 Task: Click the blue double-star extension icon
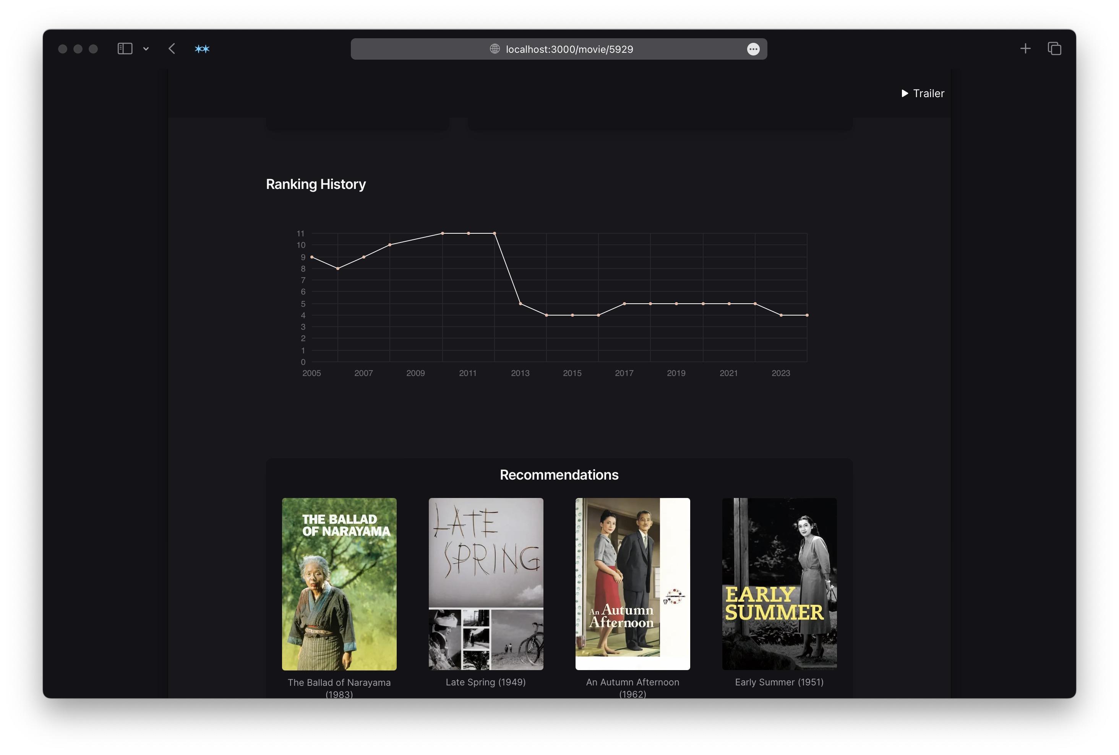coord(202,49)
